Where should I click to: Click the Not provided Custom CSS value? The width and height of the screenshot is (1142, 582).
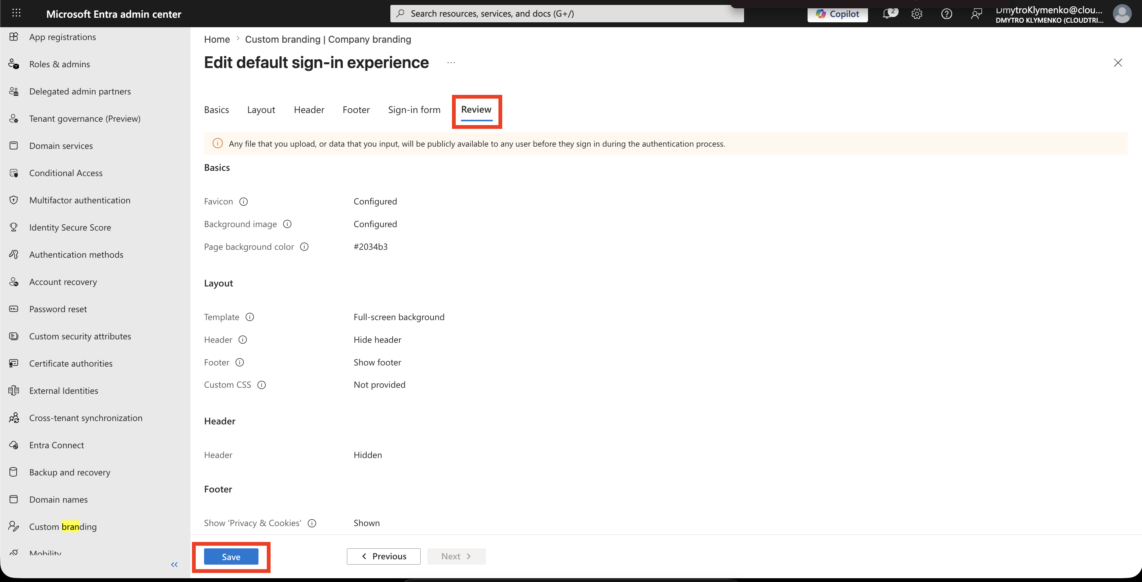[379, 385]
